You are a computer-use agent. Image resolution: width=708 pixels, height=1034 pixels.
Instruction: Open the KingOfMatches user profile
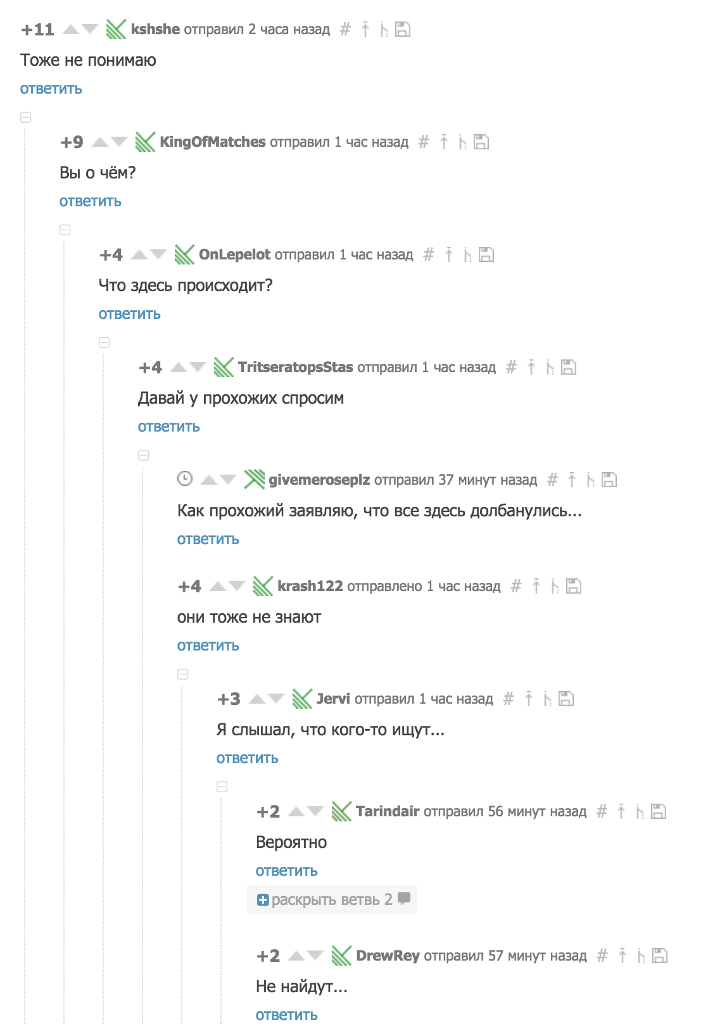click(213, 142)
